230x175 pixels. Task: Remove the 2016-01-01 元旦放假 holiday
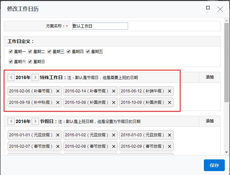[58, 135]
